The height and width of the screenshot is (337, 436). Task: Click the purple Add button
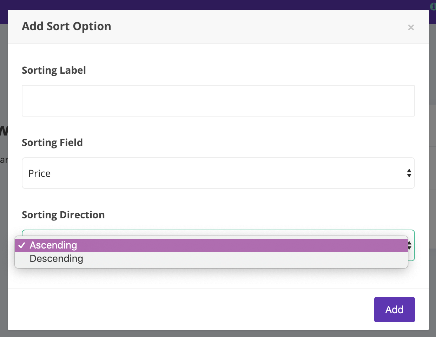(x=395, y=310)
